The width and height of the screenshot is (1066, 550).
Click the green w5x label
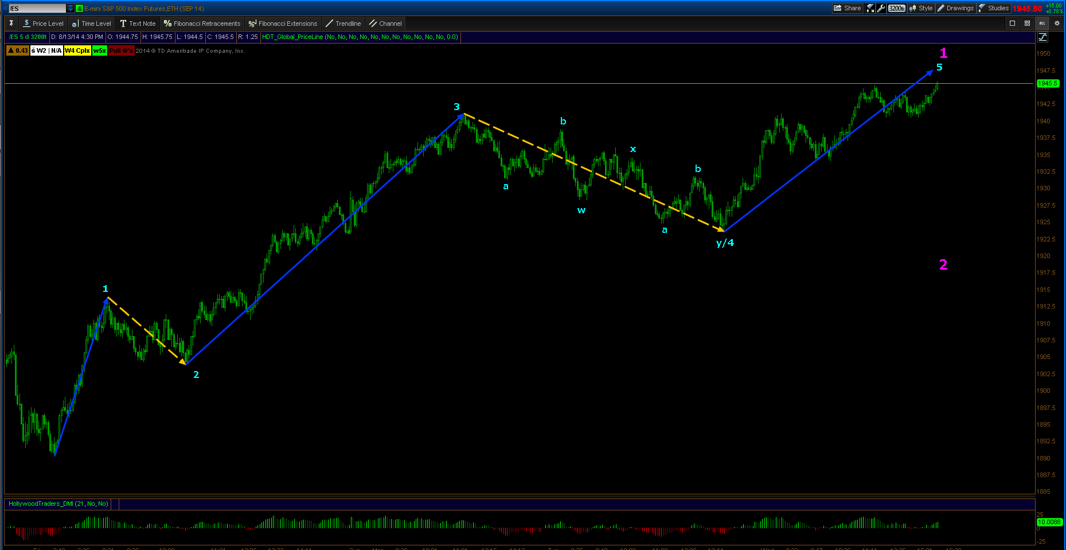[100, 50]
